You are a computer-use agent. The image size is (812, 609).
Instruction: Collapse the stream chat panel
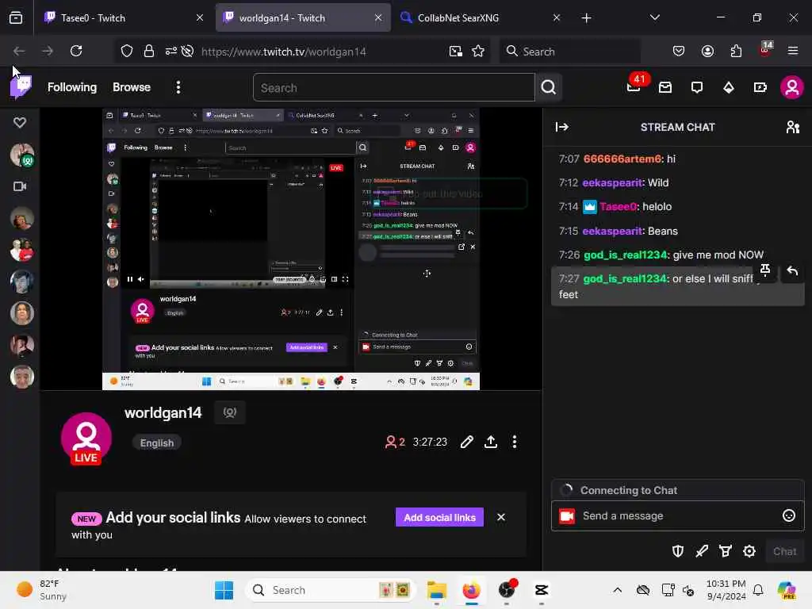pyautogui.click(x=562, y=127)
